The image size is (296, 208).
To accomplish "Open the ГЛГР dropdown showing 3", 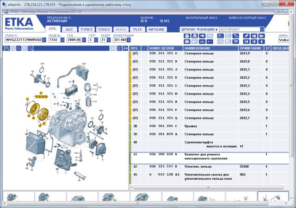I will tap(96, 40).
